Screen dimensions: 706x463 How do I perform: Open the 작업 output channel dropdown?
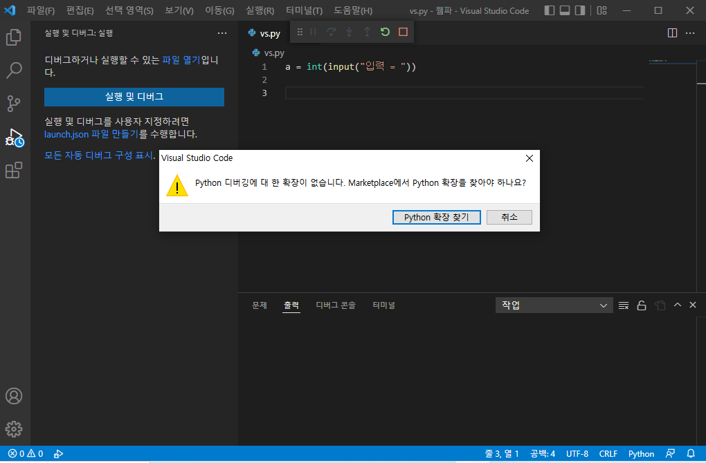pyautogui.click(x=554, y=305)
